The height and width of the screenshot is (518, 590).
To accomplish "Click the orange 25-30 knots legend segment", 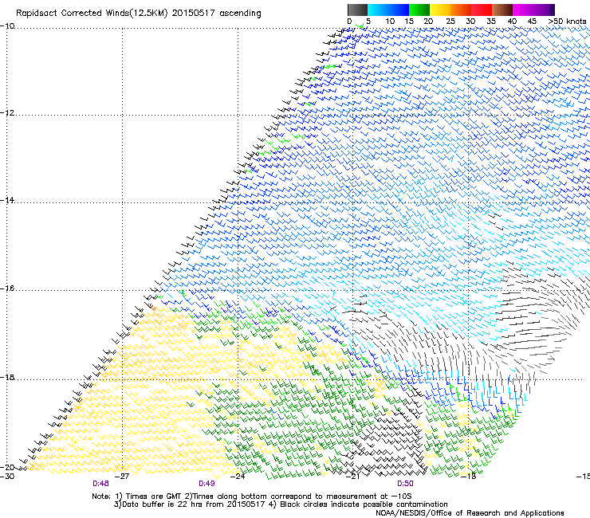I will 461,10.
